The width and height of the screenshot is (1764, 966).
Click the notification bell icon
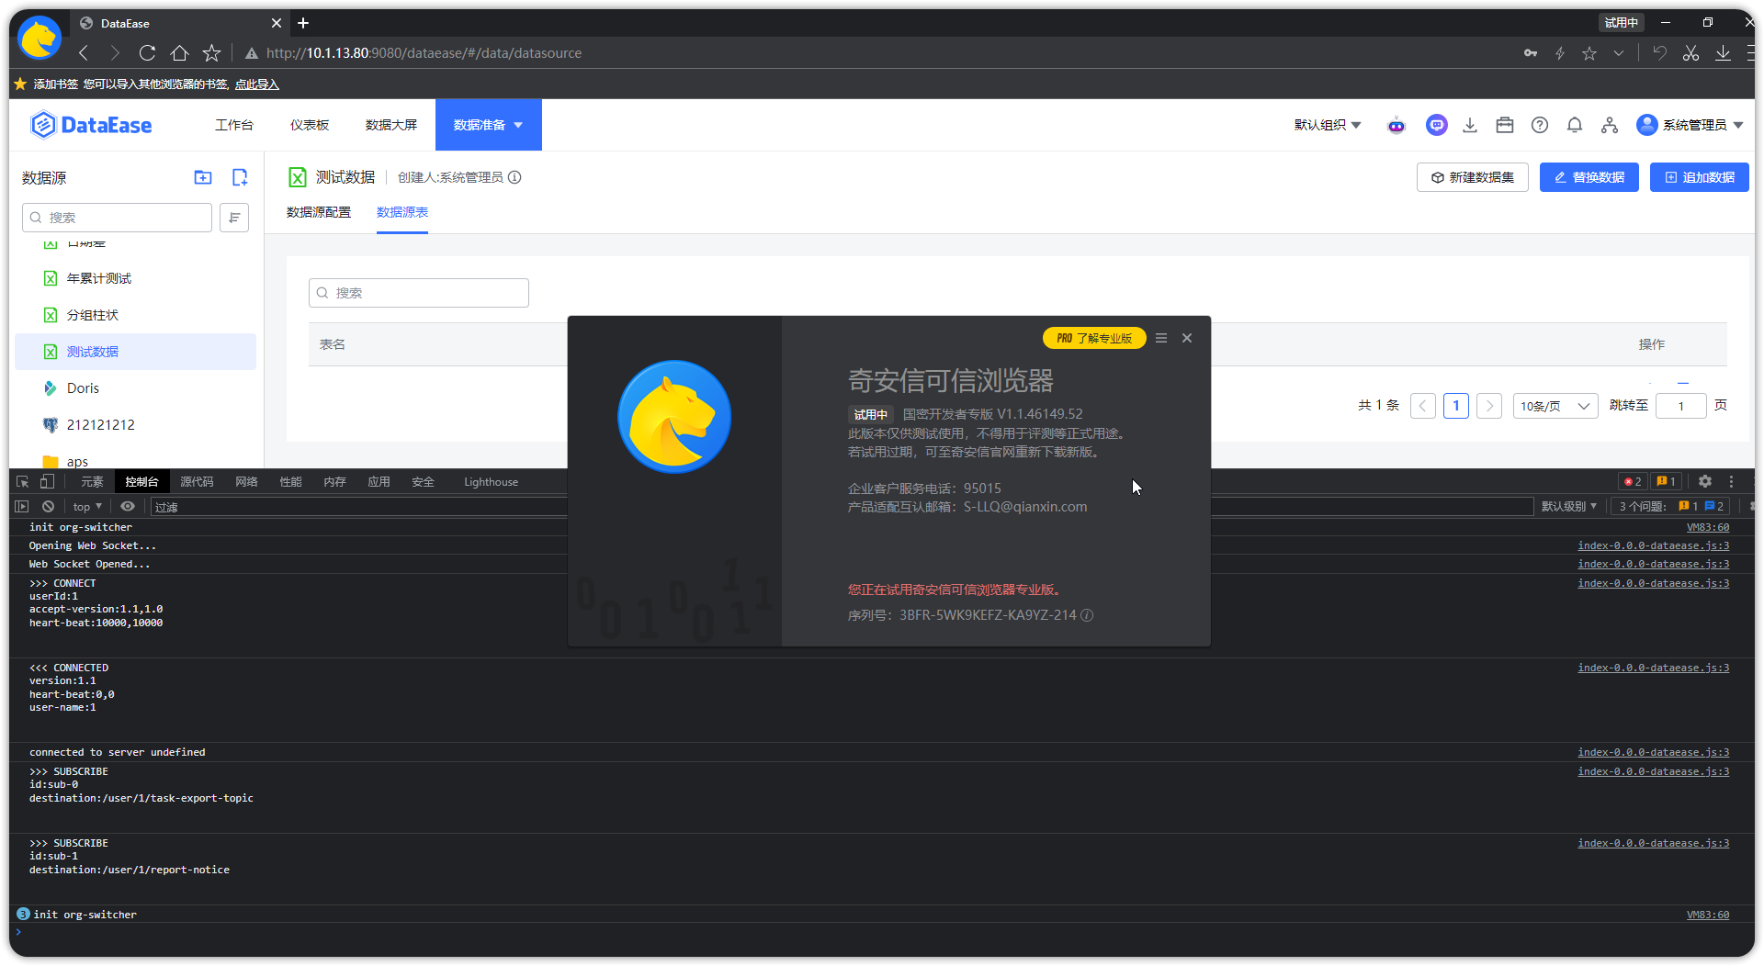(x=1574, y=125)
